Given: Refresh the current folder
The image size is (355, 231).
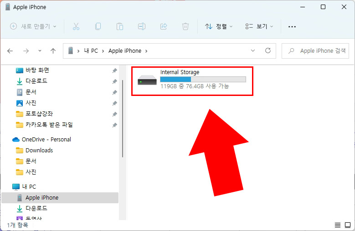Looking at the screenshot, I should point(268,50).
